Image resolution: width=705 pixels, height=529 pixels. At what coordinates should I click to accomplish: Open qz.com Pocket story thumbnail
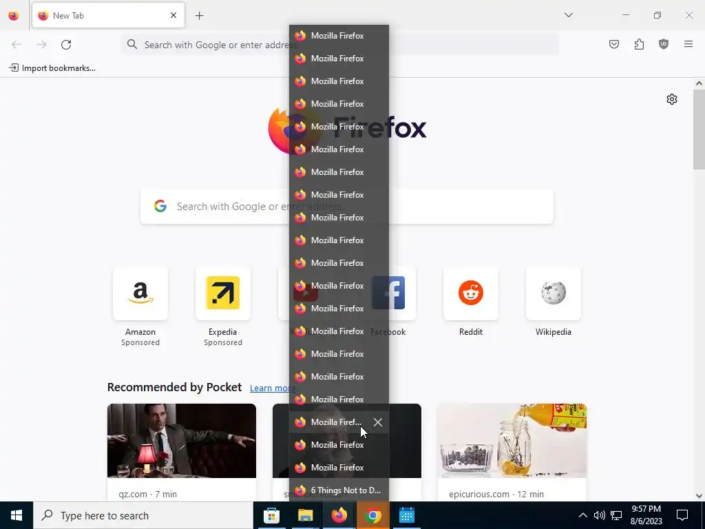182,441
